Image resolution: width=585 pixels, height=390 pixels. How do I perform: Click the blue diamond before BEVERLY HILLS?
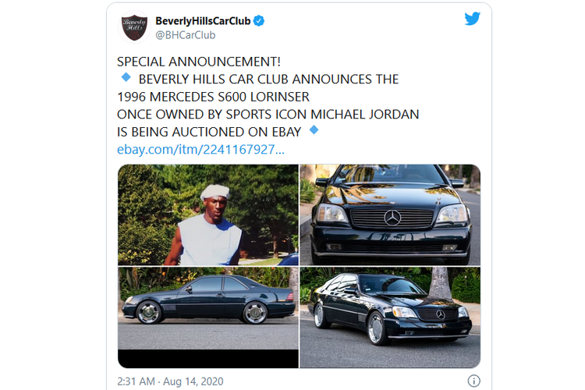126,77
